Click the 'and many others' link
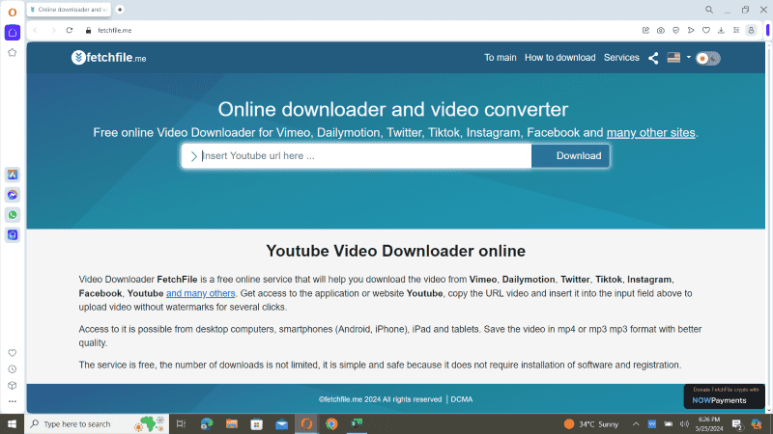Image resolution: width=773 pixels, height=434 pixels. point(201,293)
